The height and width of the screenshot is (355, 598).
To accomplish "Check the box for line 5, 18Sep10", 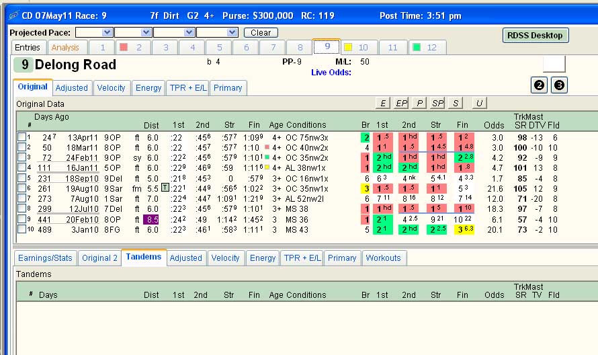I will [22, 178].
